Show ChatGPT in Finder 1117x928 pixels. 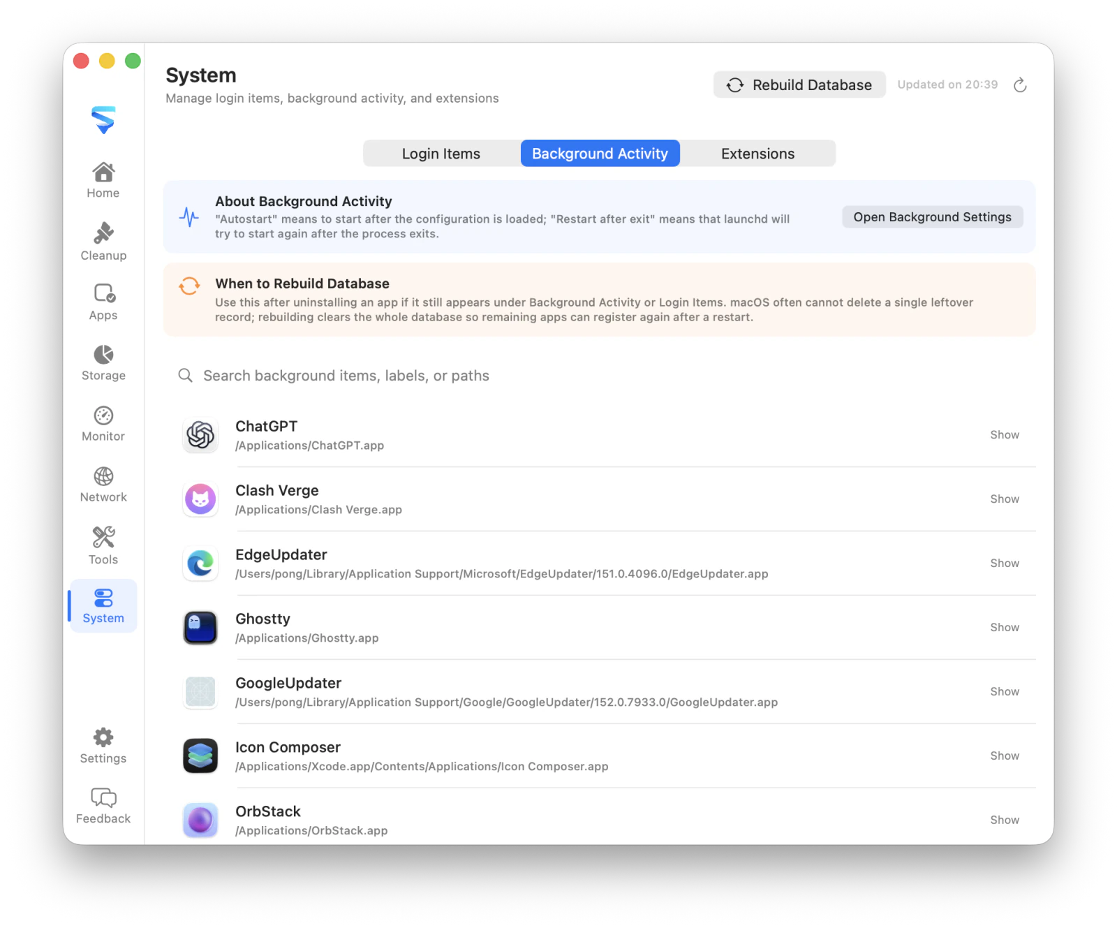tap(1005, 435)
